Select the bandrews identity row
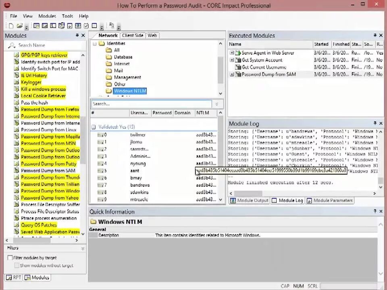The height and width of the screenshot is (290, 387). point(154,185)
